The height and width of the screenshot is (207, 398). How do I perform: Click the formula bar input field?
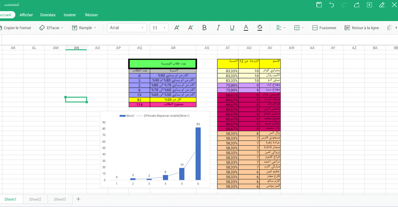click(199, 40)
